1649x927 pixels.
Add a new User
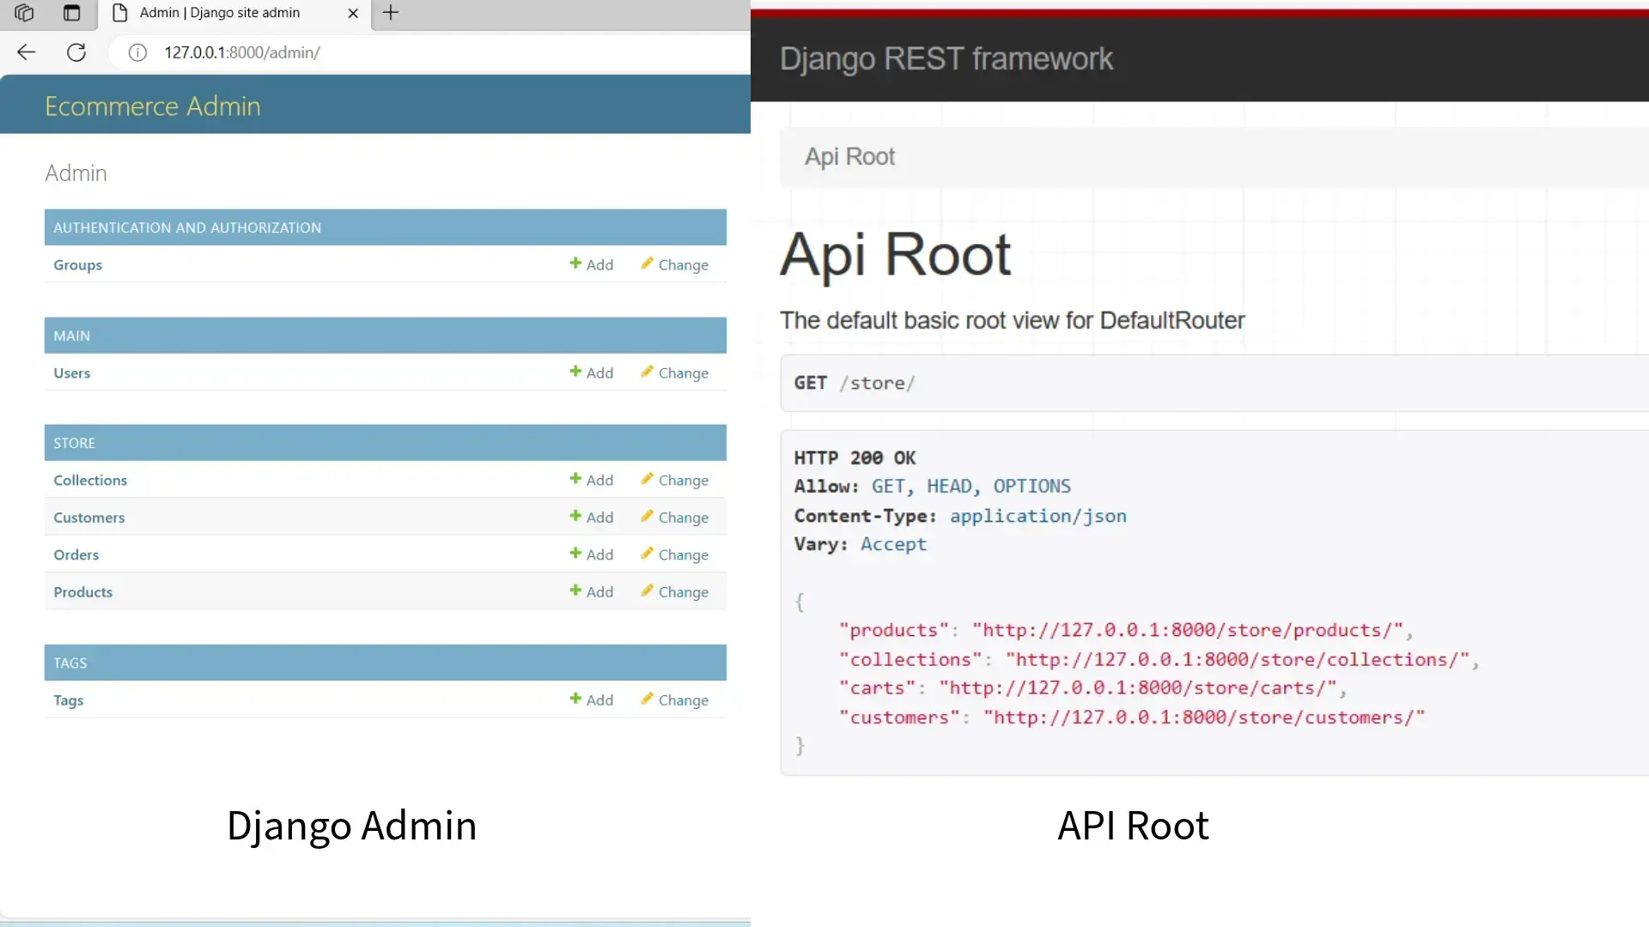click(x=592, y=373)
